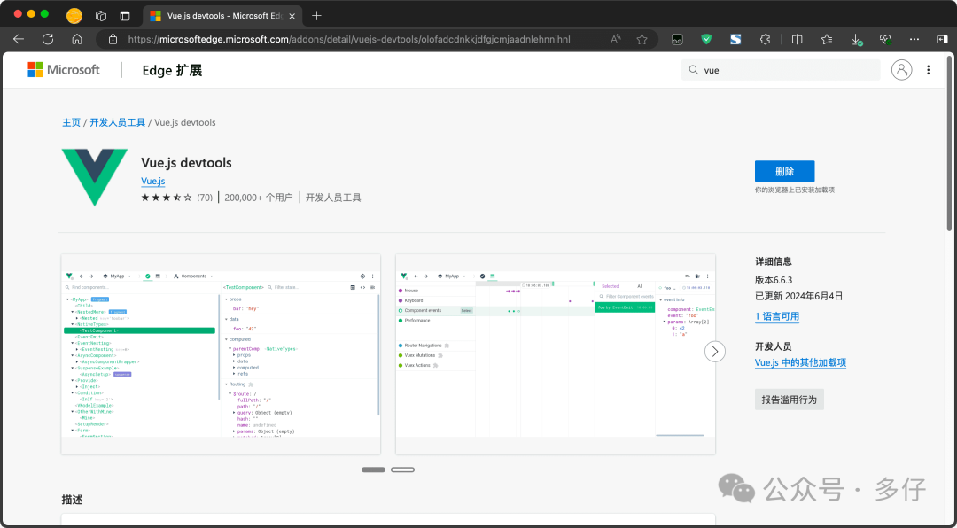Open browser essentials heart icon
This screenshot has width=957, height=528.
pos(885,39)
